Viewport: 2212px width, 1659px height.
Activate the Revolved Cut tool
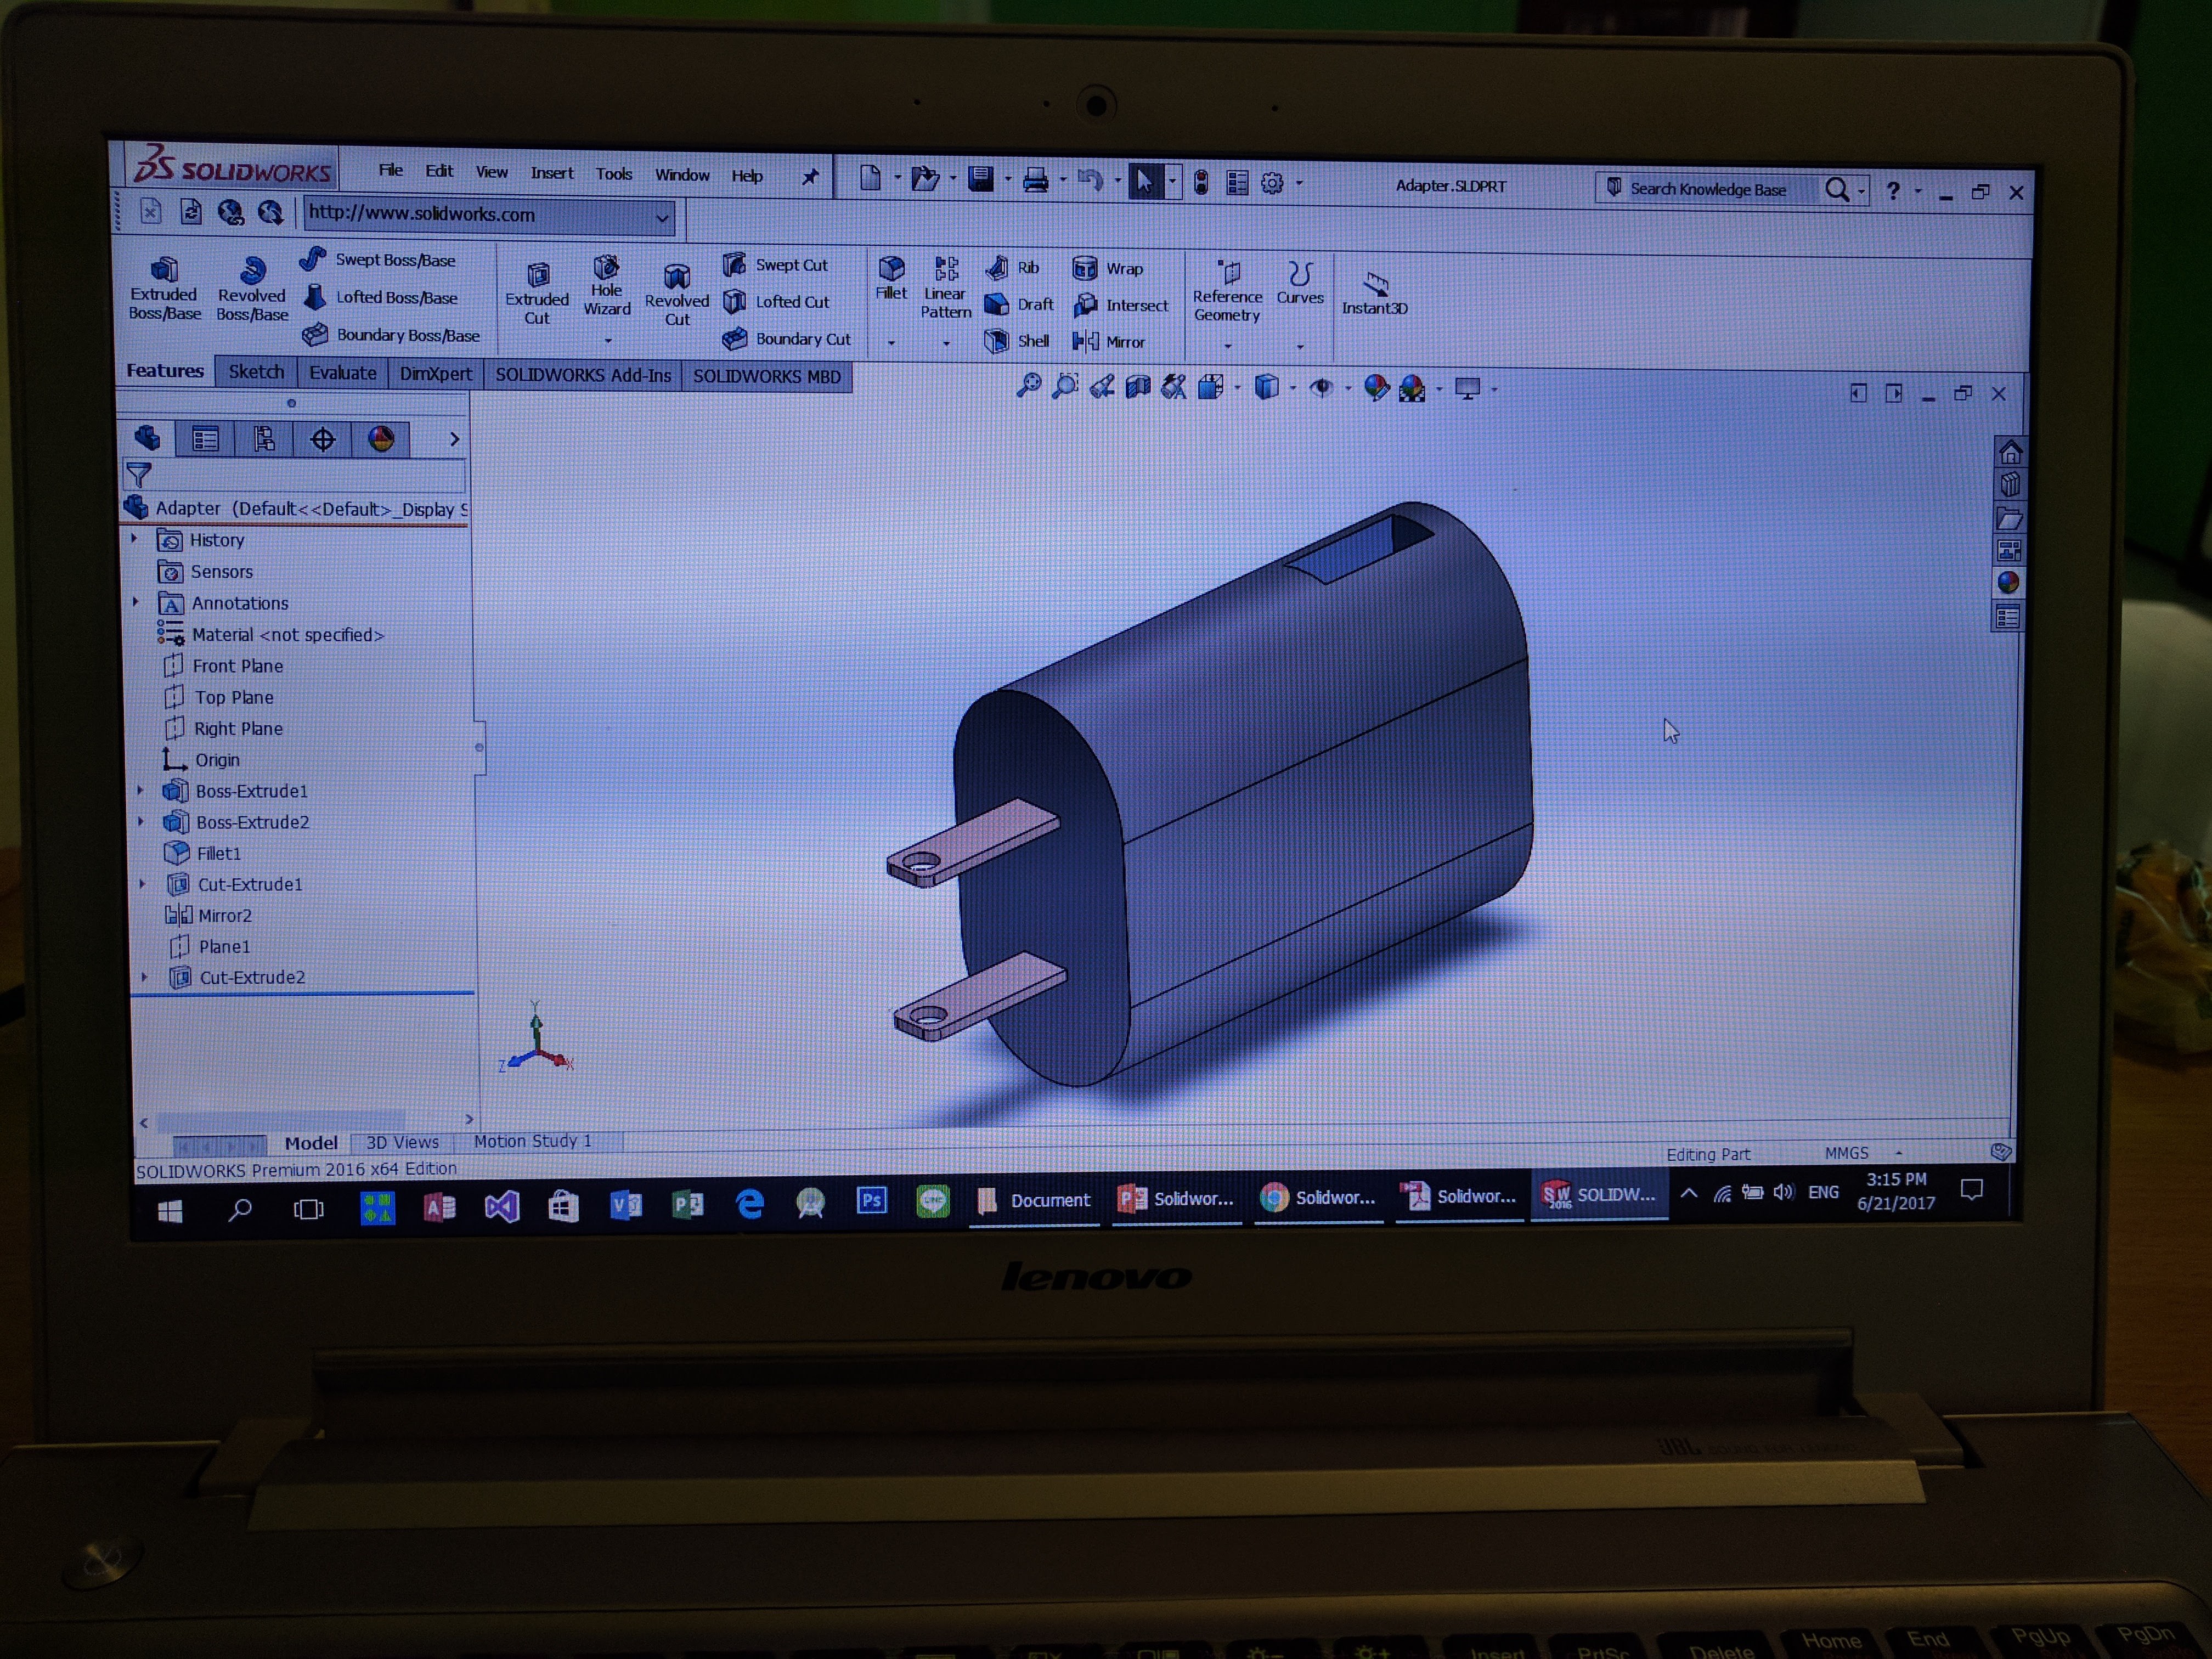(677, 295)
